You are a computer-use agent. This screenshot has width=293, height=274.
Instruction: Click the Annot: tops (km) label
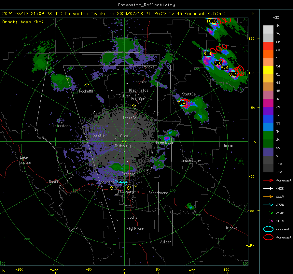(23, 22)
